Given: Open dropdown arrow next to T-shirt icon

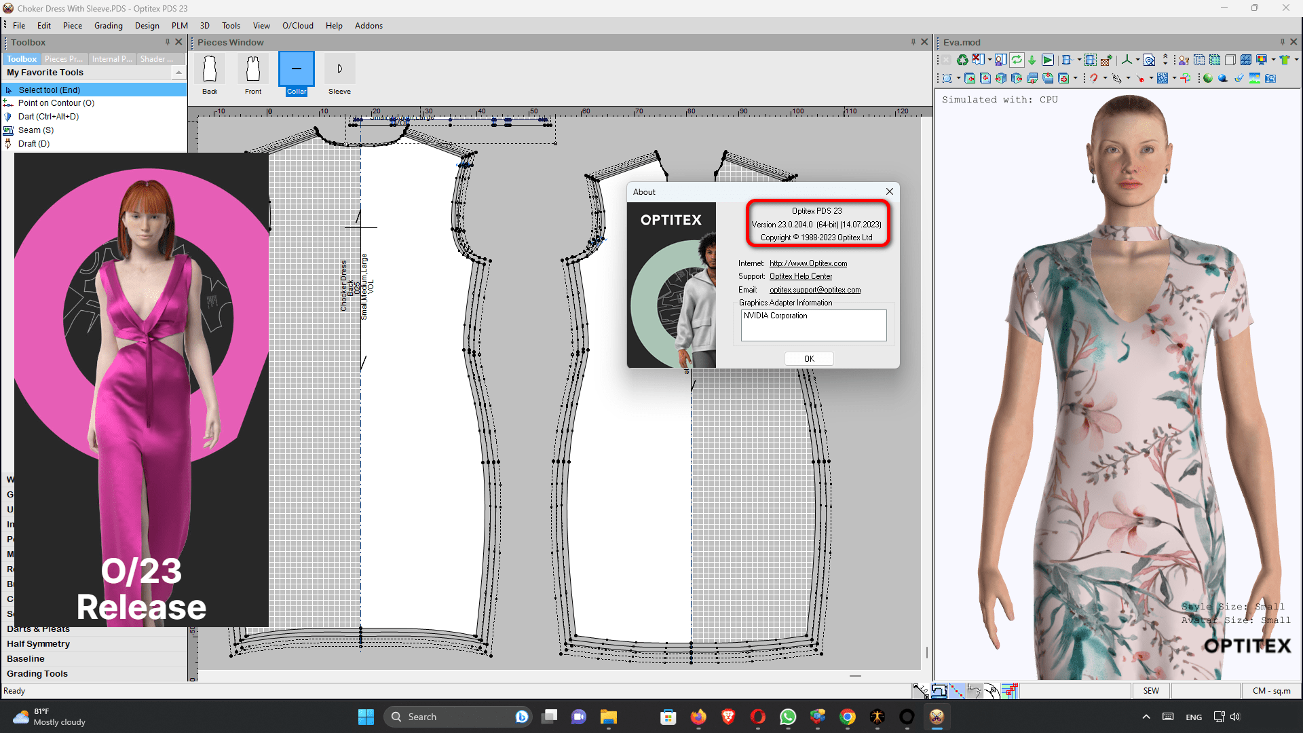Looking at the screenshot, I should 1296,60.
